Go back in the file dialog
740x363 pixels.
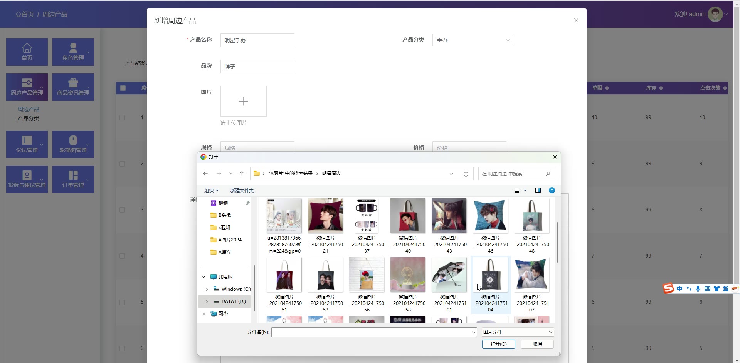[x=205, y=174]
